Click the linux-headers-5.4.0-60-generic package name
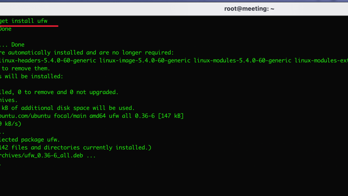 pos(48,60)
